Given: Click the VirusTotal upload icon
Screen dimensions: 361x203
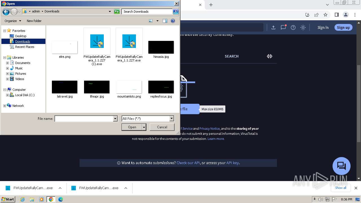Looking at the screenshot, I should [x=273, y=27].
